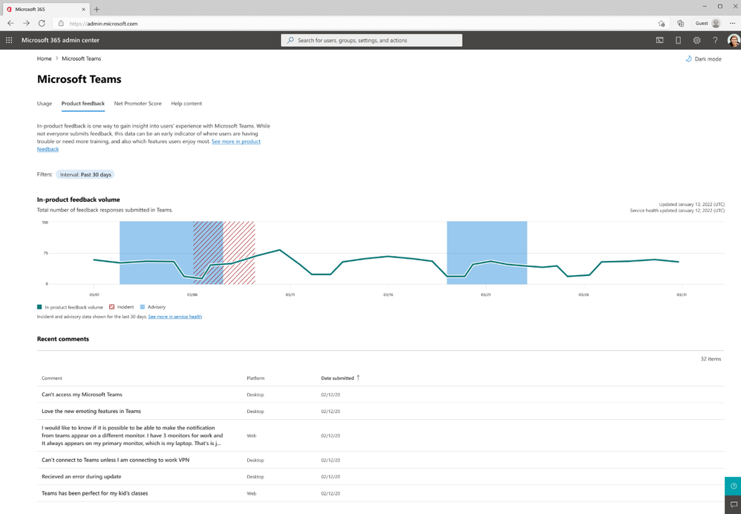
Task: Click Microsoft 365 admin center title
Action: 60,40
